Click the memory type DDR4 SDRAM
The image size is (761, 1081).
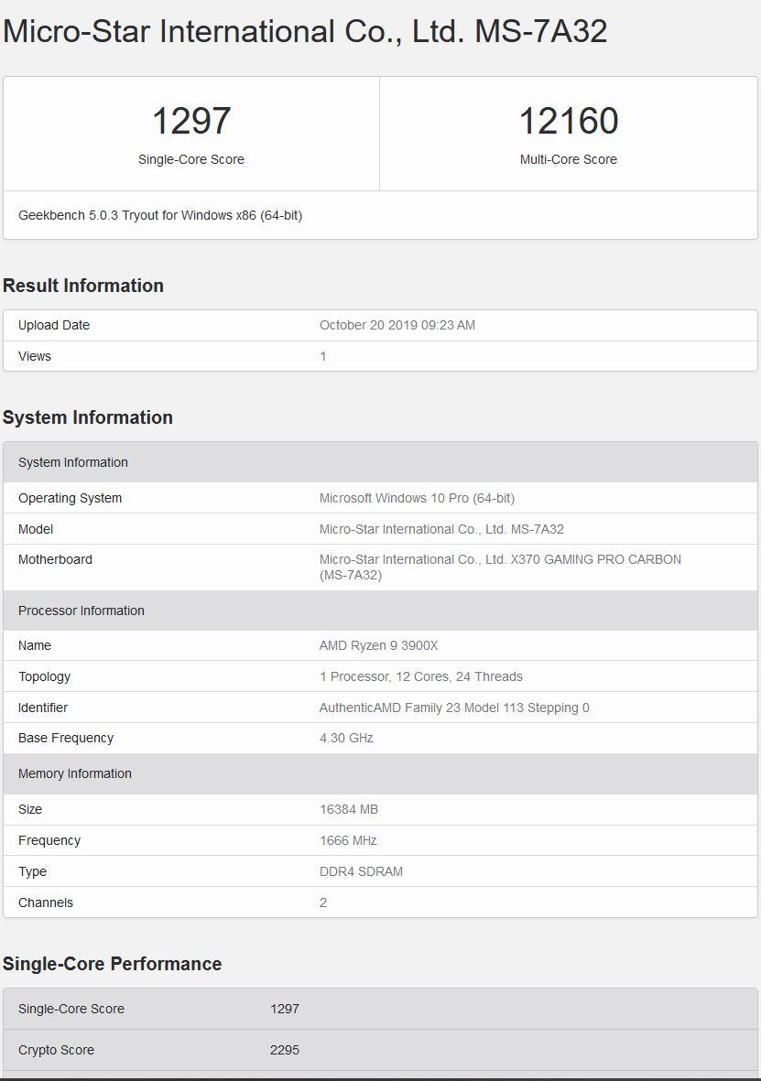click(x=361, y=872)
